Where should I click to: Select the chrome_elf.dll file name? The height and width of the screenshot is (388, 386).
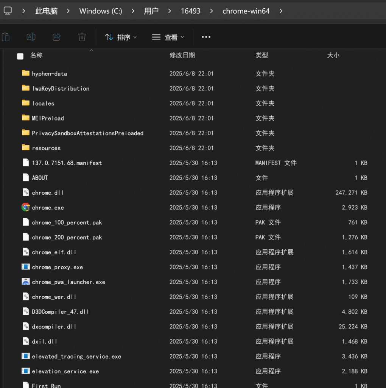click(x=54, y=252)
